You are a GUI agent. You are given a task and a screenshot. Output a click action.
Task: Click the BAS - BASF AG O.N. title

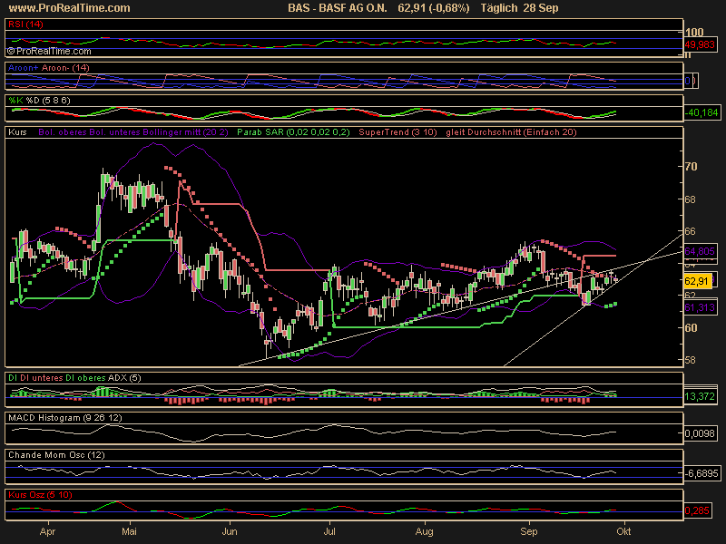(x=337, y=8)
